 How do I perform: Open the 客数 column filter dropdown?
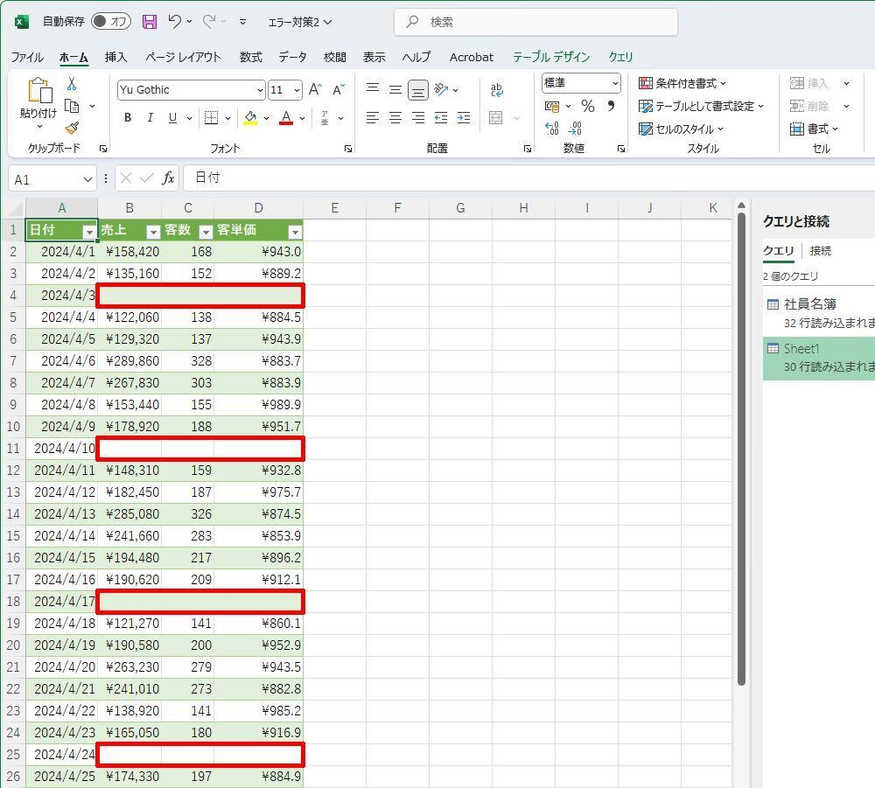pyautogui.click(x=206, y=232)
